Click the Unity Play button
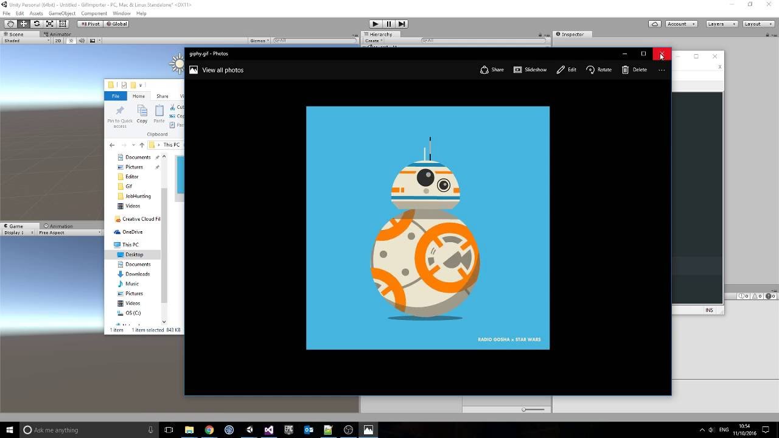Screen dimensions: 779x438 click(376, 24)
